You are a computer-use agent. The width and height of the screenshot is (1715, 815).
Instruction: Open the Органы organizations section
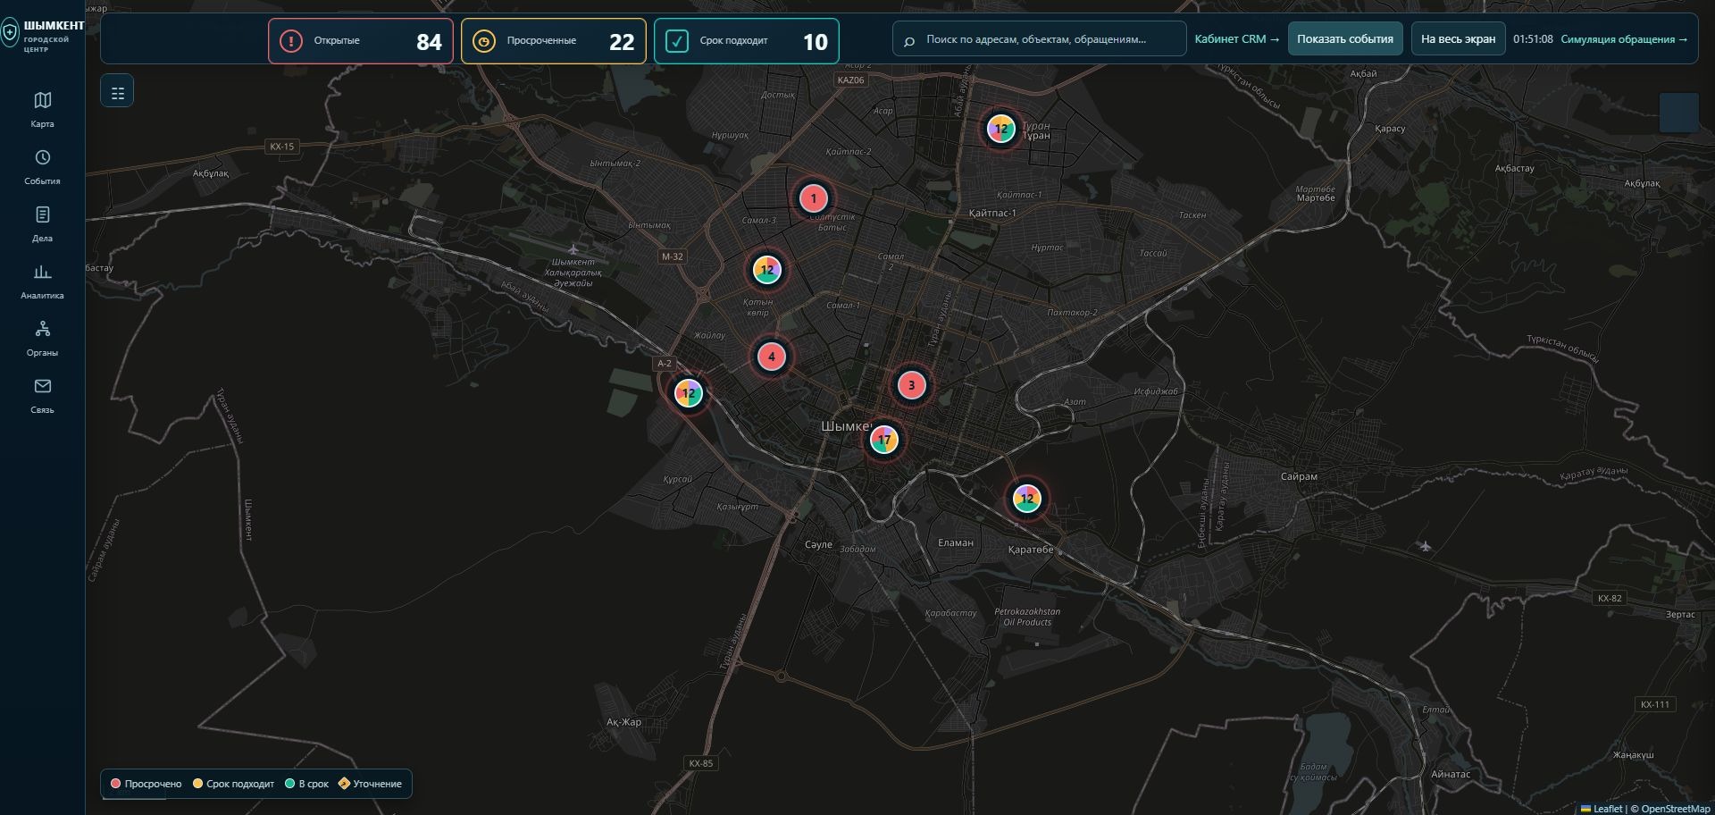[x=42, y=338]
